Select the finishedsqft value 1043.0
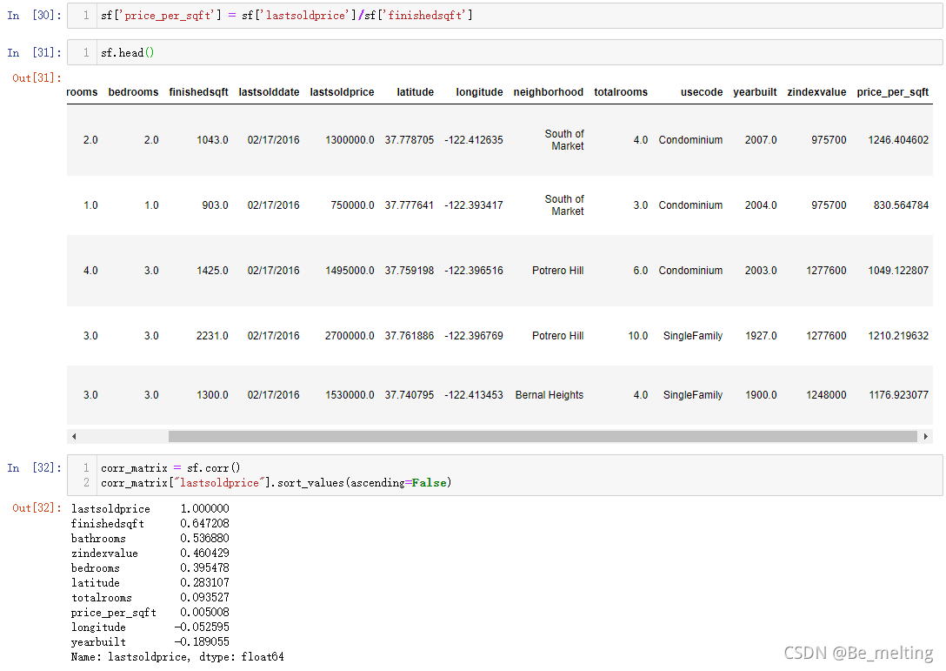This screenshot has height=671, width=946. point(212,139)
